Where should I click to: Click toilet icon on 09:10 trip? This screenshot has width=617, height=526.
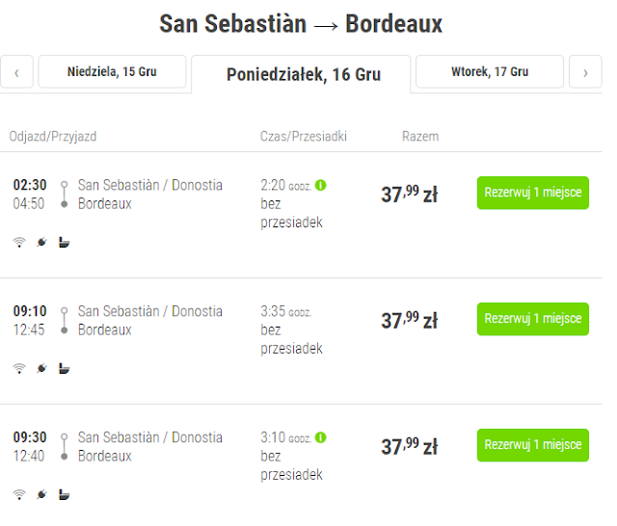click(x=64, y=368)
